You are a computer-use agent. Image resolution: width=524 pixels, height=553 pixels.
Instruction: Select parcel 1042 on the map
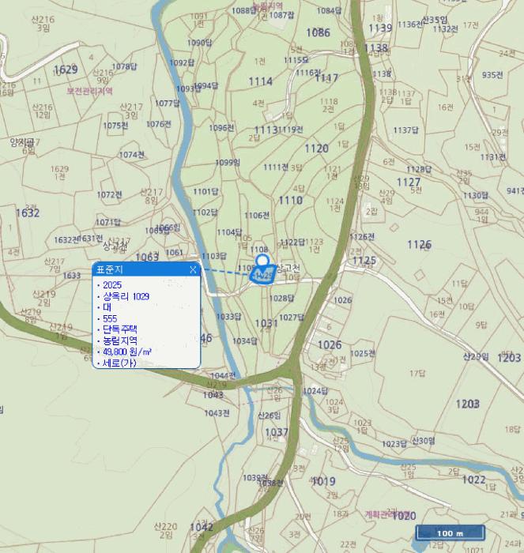[202, 527]
